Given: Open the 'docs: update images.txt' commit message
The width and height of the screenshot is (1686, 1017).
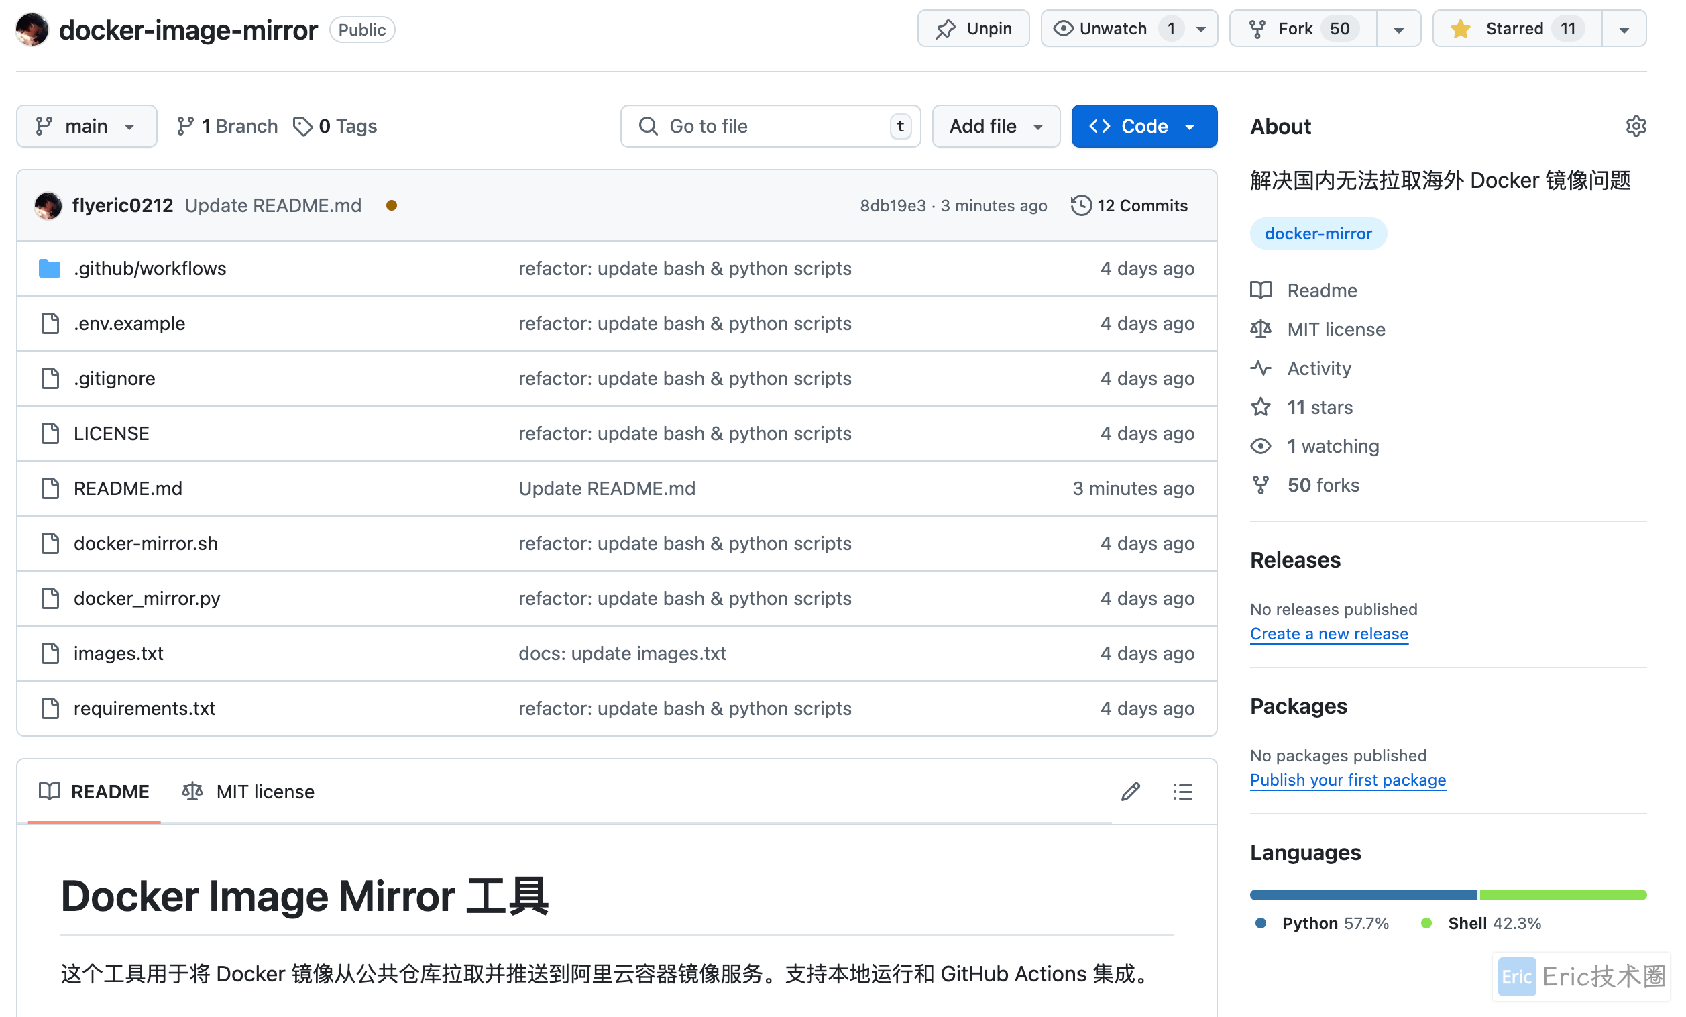Looking at the screenshot, I should (x=622, y=653).
